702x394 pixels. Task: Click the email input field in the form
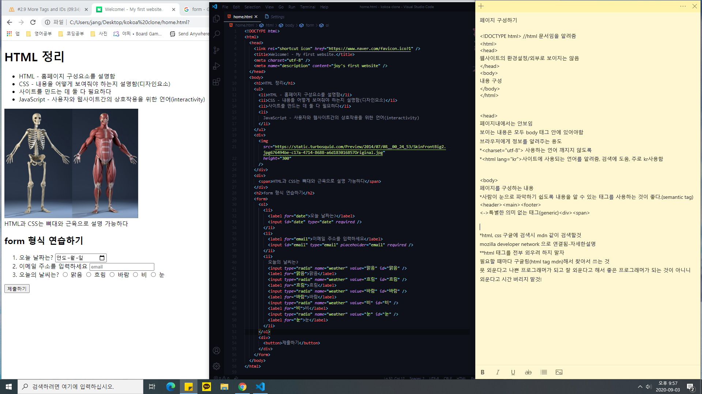122,267
